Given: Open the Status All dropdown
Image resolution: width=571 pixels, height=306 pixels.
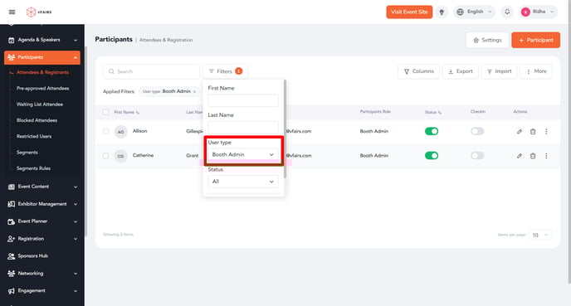Looking at the screenshot, I should [243, 182].
